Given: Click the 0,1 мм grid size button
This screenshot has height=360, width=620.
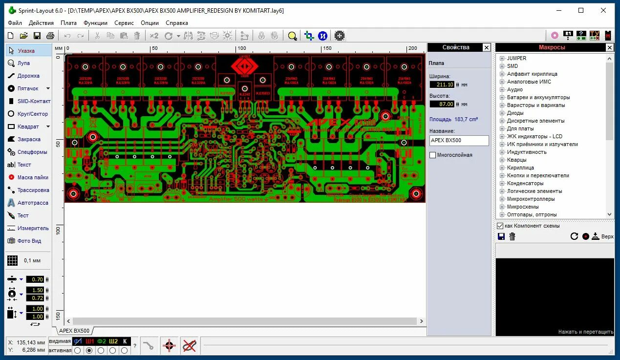Looking at the screenshot, I should pos(28,260).
